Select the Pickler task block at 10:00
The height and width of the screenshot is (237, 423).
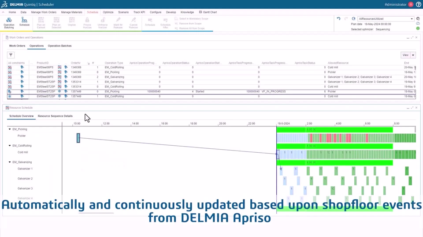[x=78, y=138]
